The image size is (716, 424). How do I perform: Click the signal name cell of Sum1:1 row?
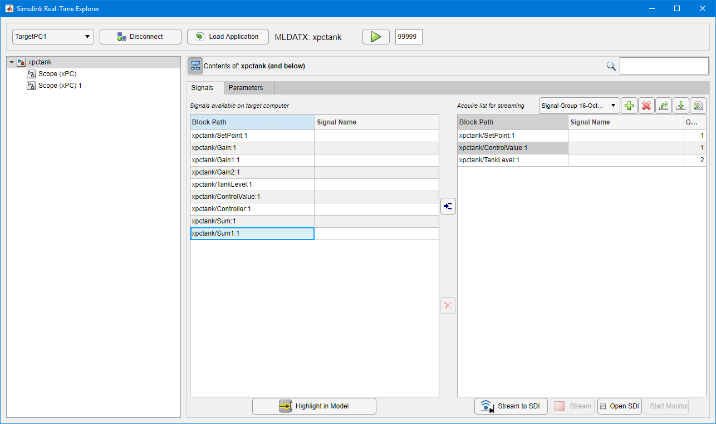point(376,233)
